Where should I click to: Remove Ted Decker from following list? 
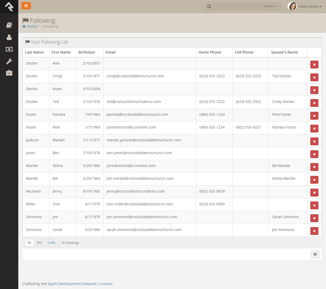(314, 103)
